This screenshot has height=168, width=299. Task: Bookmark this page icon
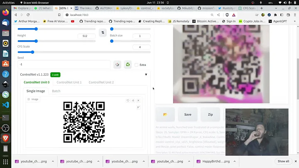click(x=59, y=15)
